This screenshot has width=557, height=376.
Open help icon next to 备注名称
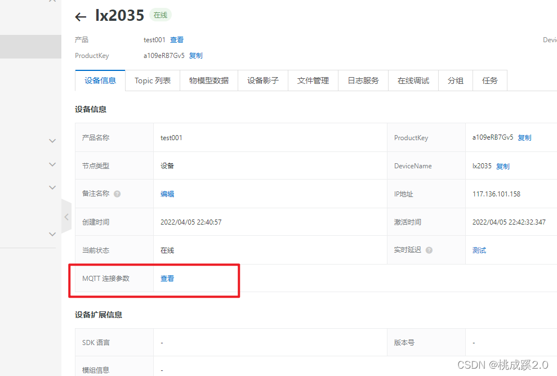[117, 194]
